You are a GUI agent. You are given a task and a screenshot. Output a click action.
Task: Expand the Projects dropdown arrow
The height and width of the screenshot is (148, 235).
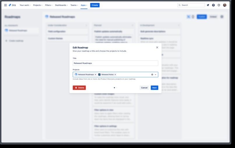tap(156, 74)
